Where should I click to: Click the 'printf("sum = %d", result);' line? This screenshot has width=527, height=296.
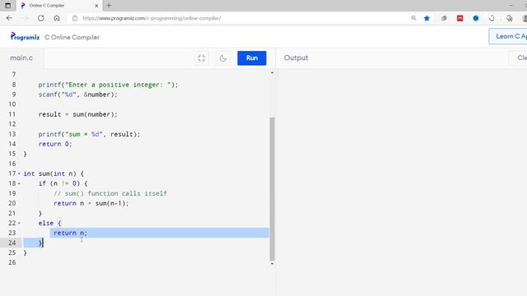pyautogui.click(x=89, y=134)
